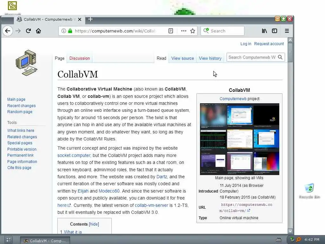This screenshot has height=244, width=325.
Task: Jump to 'What it is' contents entry
Action: (x=73, y=232)
